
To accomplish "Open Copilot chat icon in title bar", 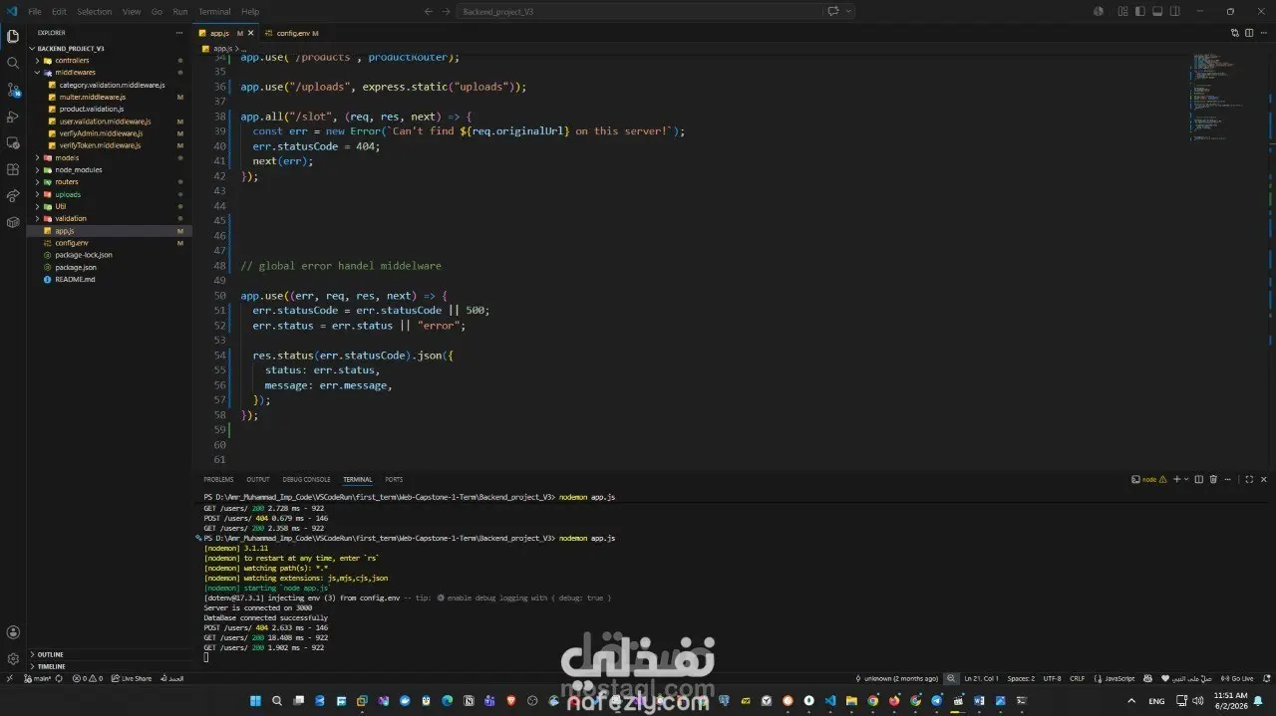I will (x=832, y=11).
